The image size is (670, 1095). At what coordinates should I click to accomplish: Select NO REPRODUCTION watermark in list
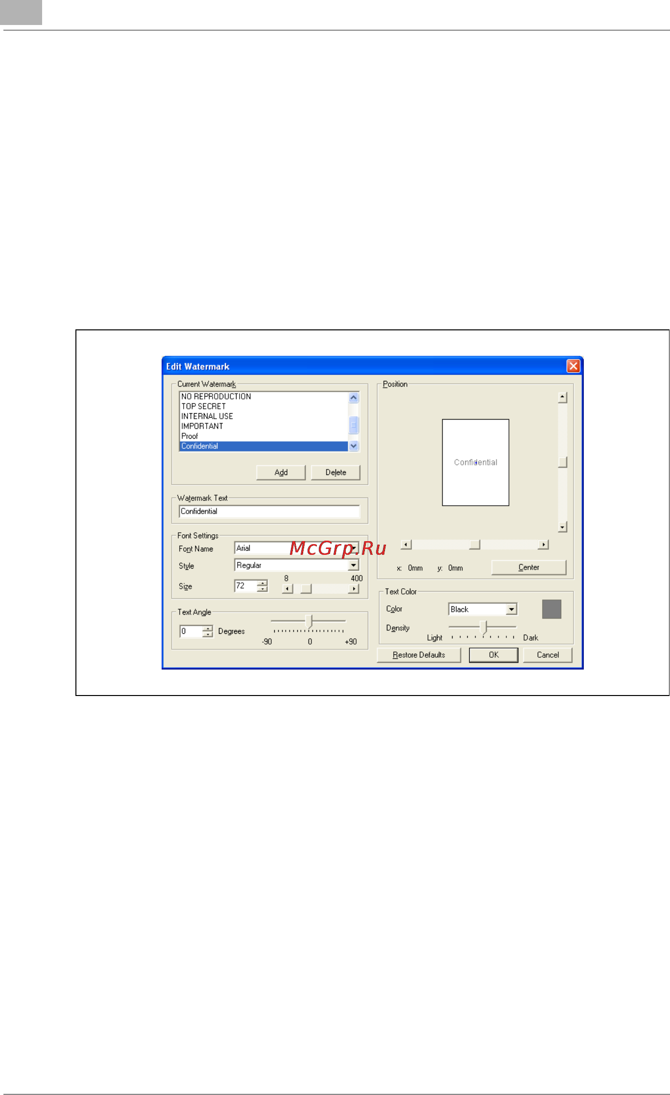click(x=264, y=397)
